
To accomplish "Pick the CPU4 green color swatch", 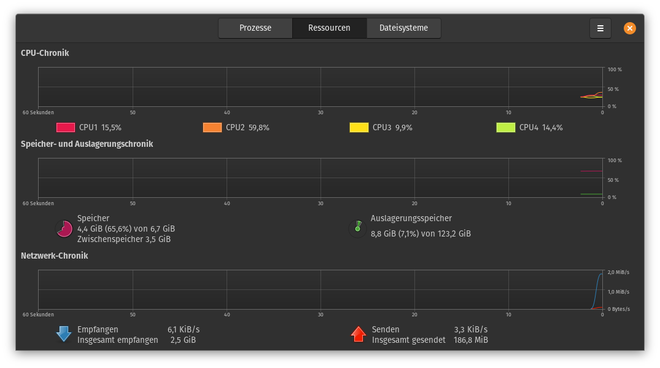I will coord(505,128).
